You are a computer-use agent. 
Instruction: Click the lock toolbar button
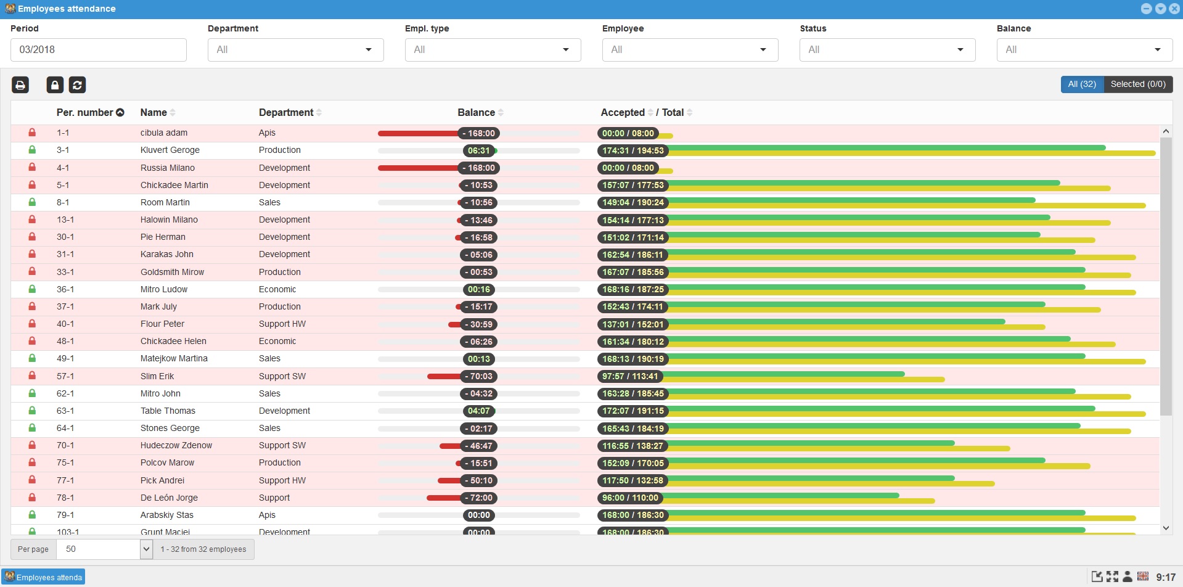click(x=55, y=84)
